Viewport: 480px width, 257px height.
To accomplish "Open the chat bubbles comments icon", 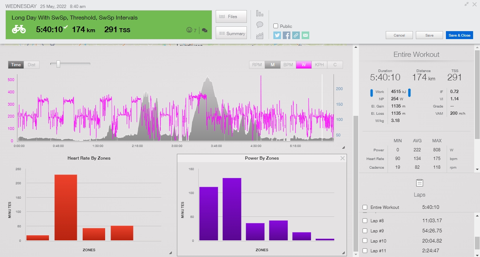I will click(204, 30).
